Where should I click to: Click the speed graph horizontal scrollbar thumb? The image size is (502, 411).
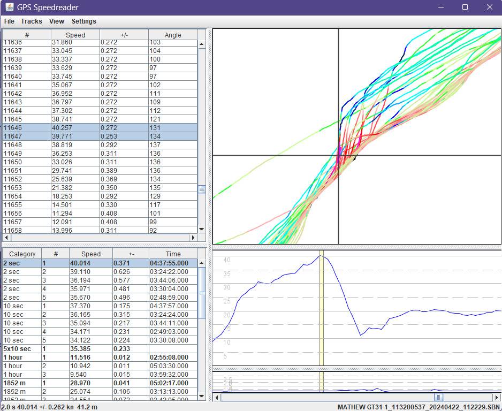pyautogui.click(x=438, y=397)
